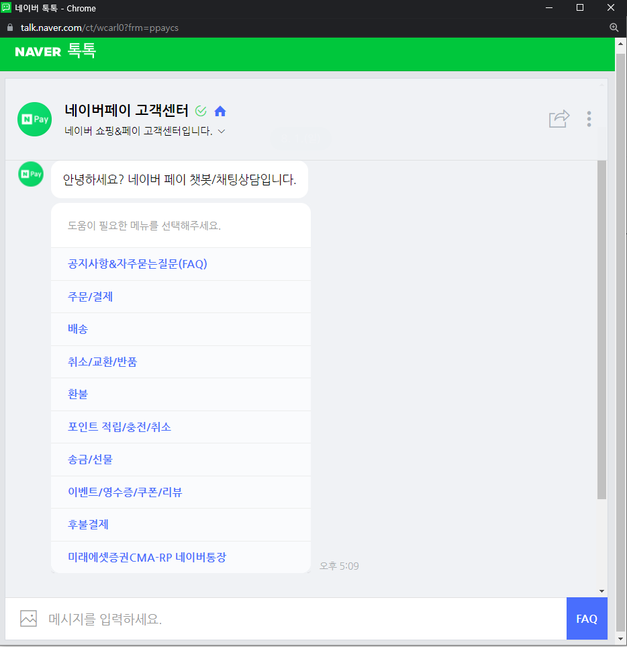
Task: Click the green verified checkmark badge
Action: point(201,111)
